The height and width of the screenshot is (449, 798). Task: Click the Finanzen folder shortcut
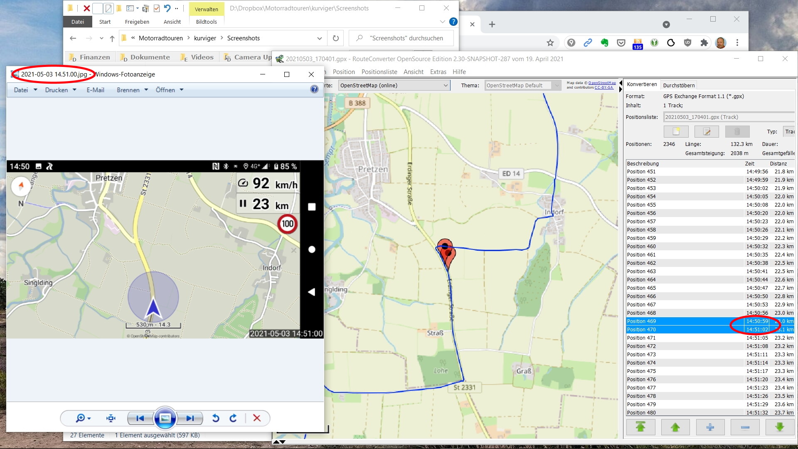coord(90,57)
